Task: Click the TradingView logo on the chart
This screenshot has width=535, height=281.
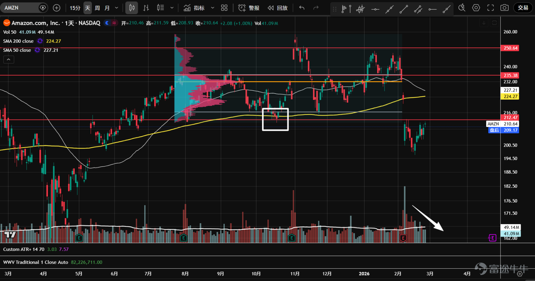Action: point(10,235)
